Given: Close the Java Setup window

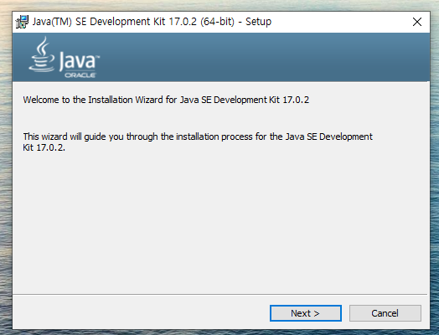Looking at the screenshot, I should click(417, 22).
